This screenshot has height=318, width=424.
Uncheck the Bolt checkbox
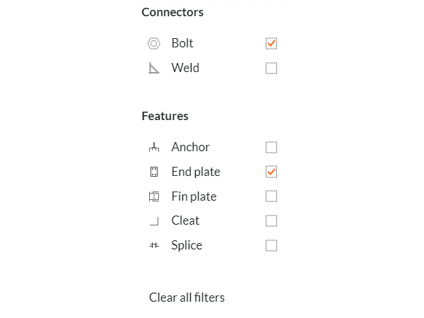point(271,44)
